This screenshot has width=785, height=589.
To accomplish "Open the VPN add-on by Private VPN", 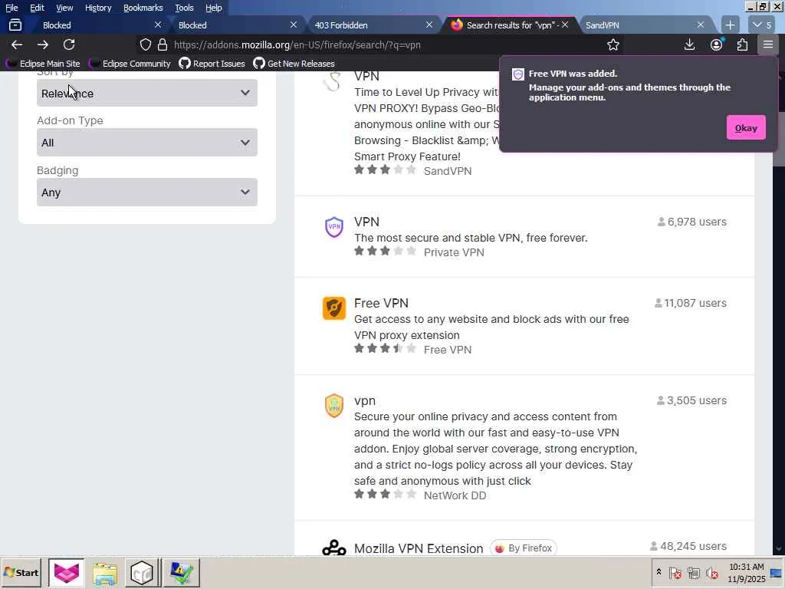I will (x=366, y=222).
